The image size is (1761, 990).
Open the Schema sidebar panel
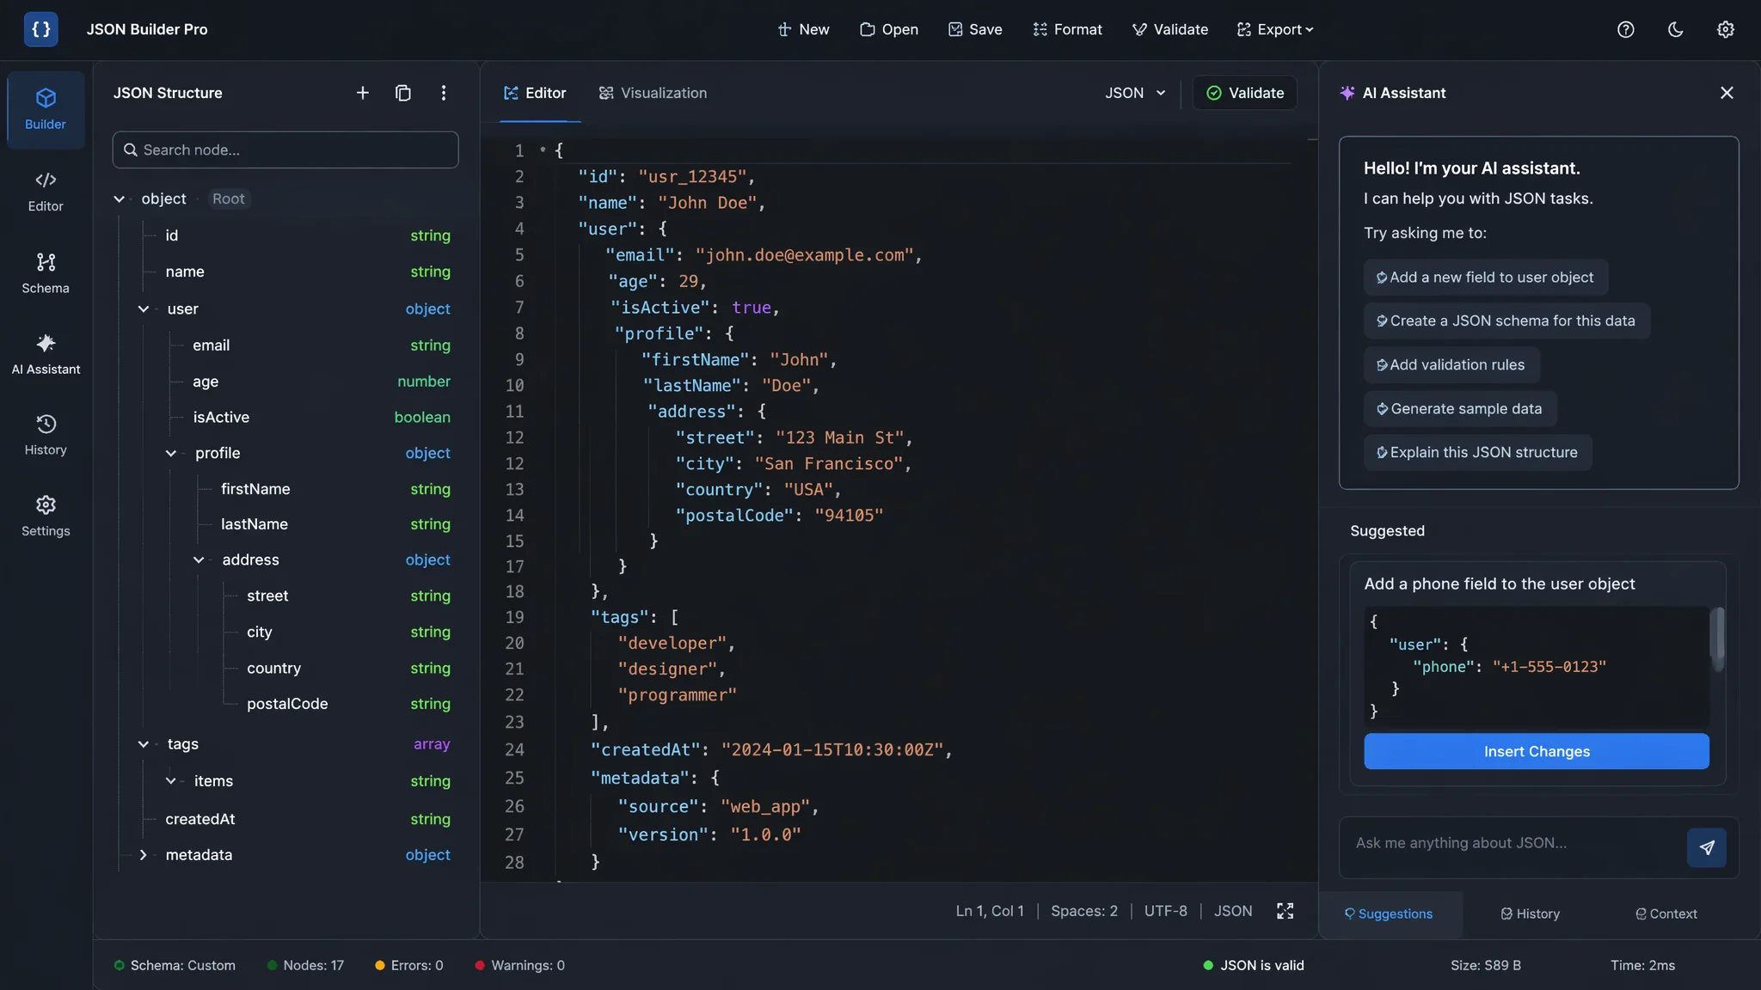46,273
